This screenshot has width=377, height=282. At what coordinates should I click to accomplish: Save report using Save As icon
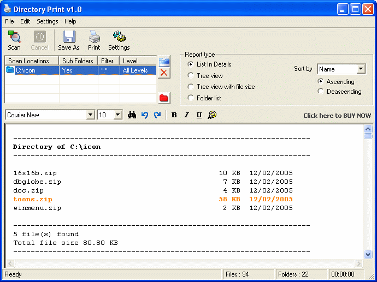tap(69, 40)
